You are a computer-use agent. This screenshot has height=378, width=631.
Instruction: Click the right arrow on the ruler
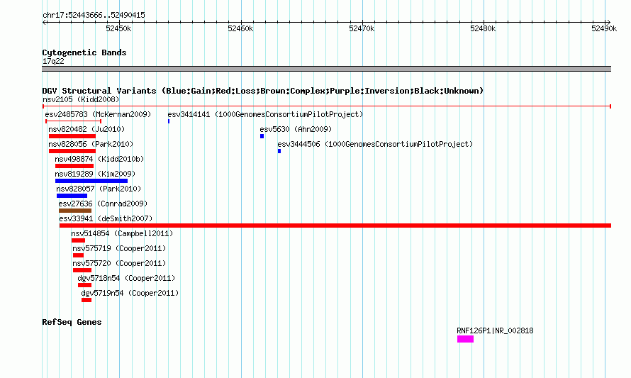(x=608, y=22)
